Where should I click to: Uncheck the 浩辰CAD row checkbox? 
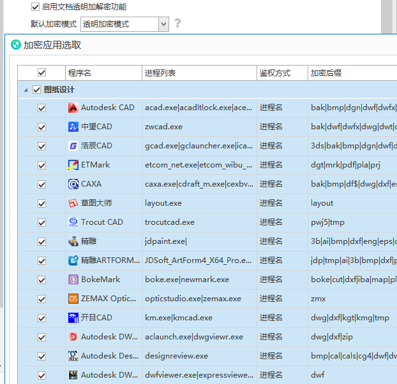(x=41, y=146)
